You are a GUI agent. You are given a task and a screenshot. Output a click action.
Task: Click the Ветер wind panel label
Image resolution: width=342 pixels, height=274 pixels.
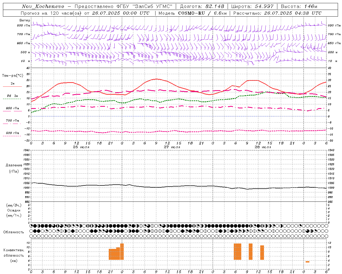[25, 20]
